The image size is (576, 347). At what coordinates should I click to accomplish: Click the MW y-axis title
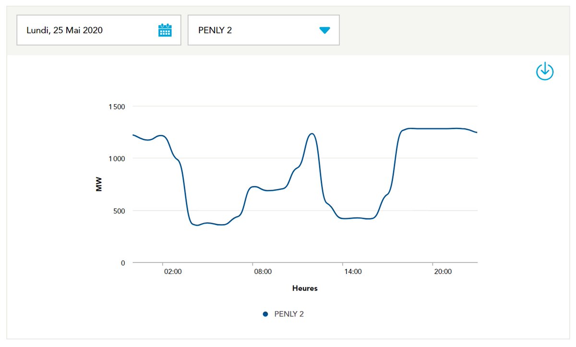(x=99, y=185)
